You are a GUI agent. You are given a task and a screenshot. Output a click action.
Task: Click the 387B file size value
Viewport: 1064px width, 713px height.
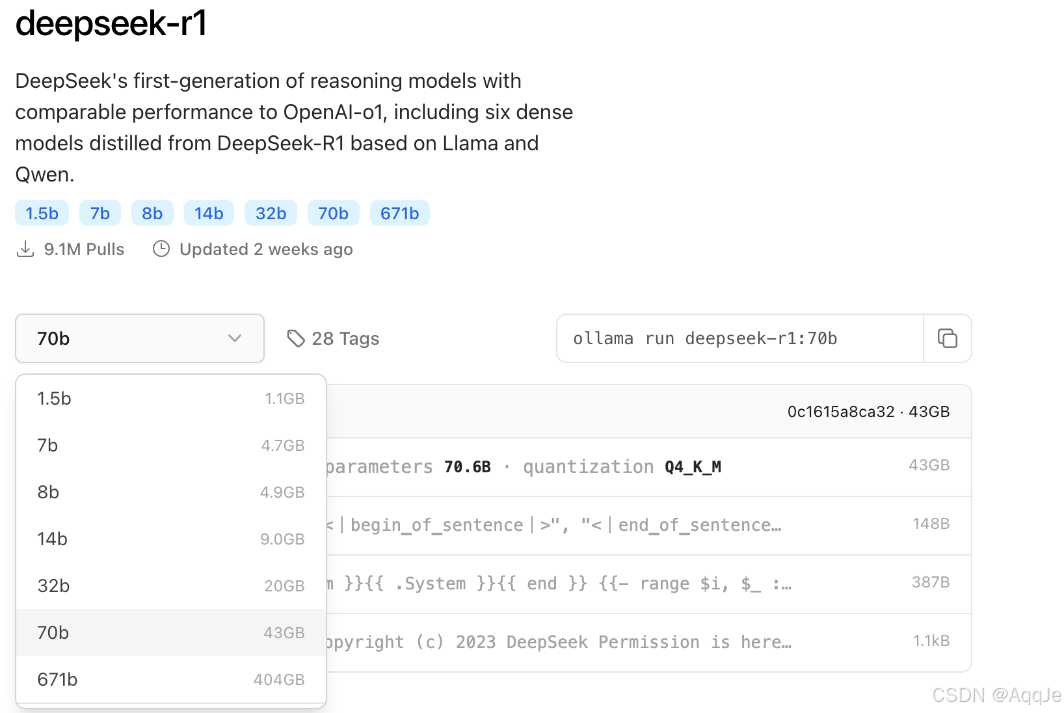[931, 582]
